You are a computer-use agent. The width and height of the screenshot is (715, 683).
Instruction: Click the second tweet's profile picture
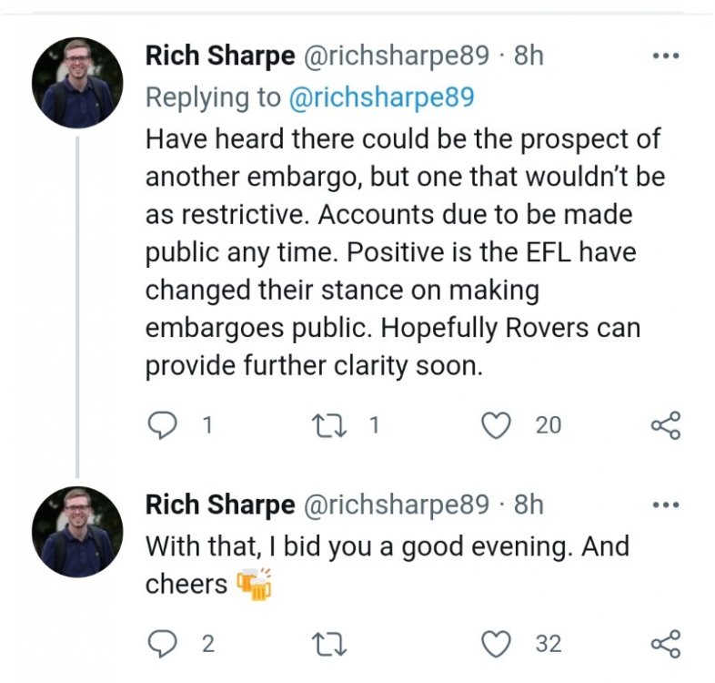click(x=77, y=532)
